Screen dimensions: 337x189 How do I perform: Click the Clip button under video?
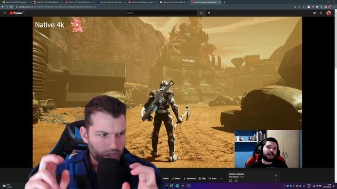202,178
